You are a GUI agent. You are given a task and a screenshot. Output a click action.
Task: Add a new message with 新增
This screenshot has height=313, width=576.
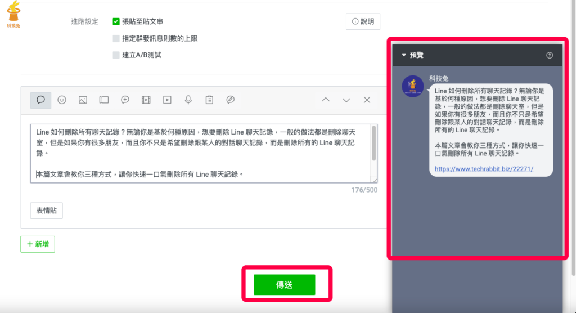pos(38,244)
